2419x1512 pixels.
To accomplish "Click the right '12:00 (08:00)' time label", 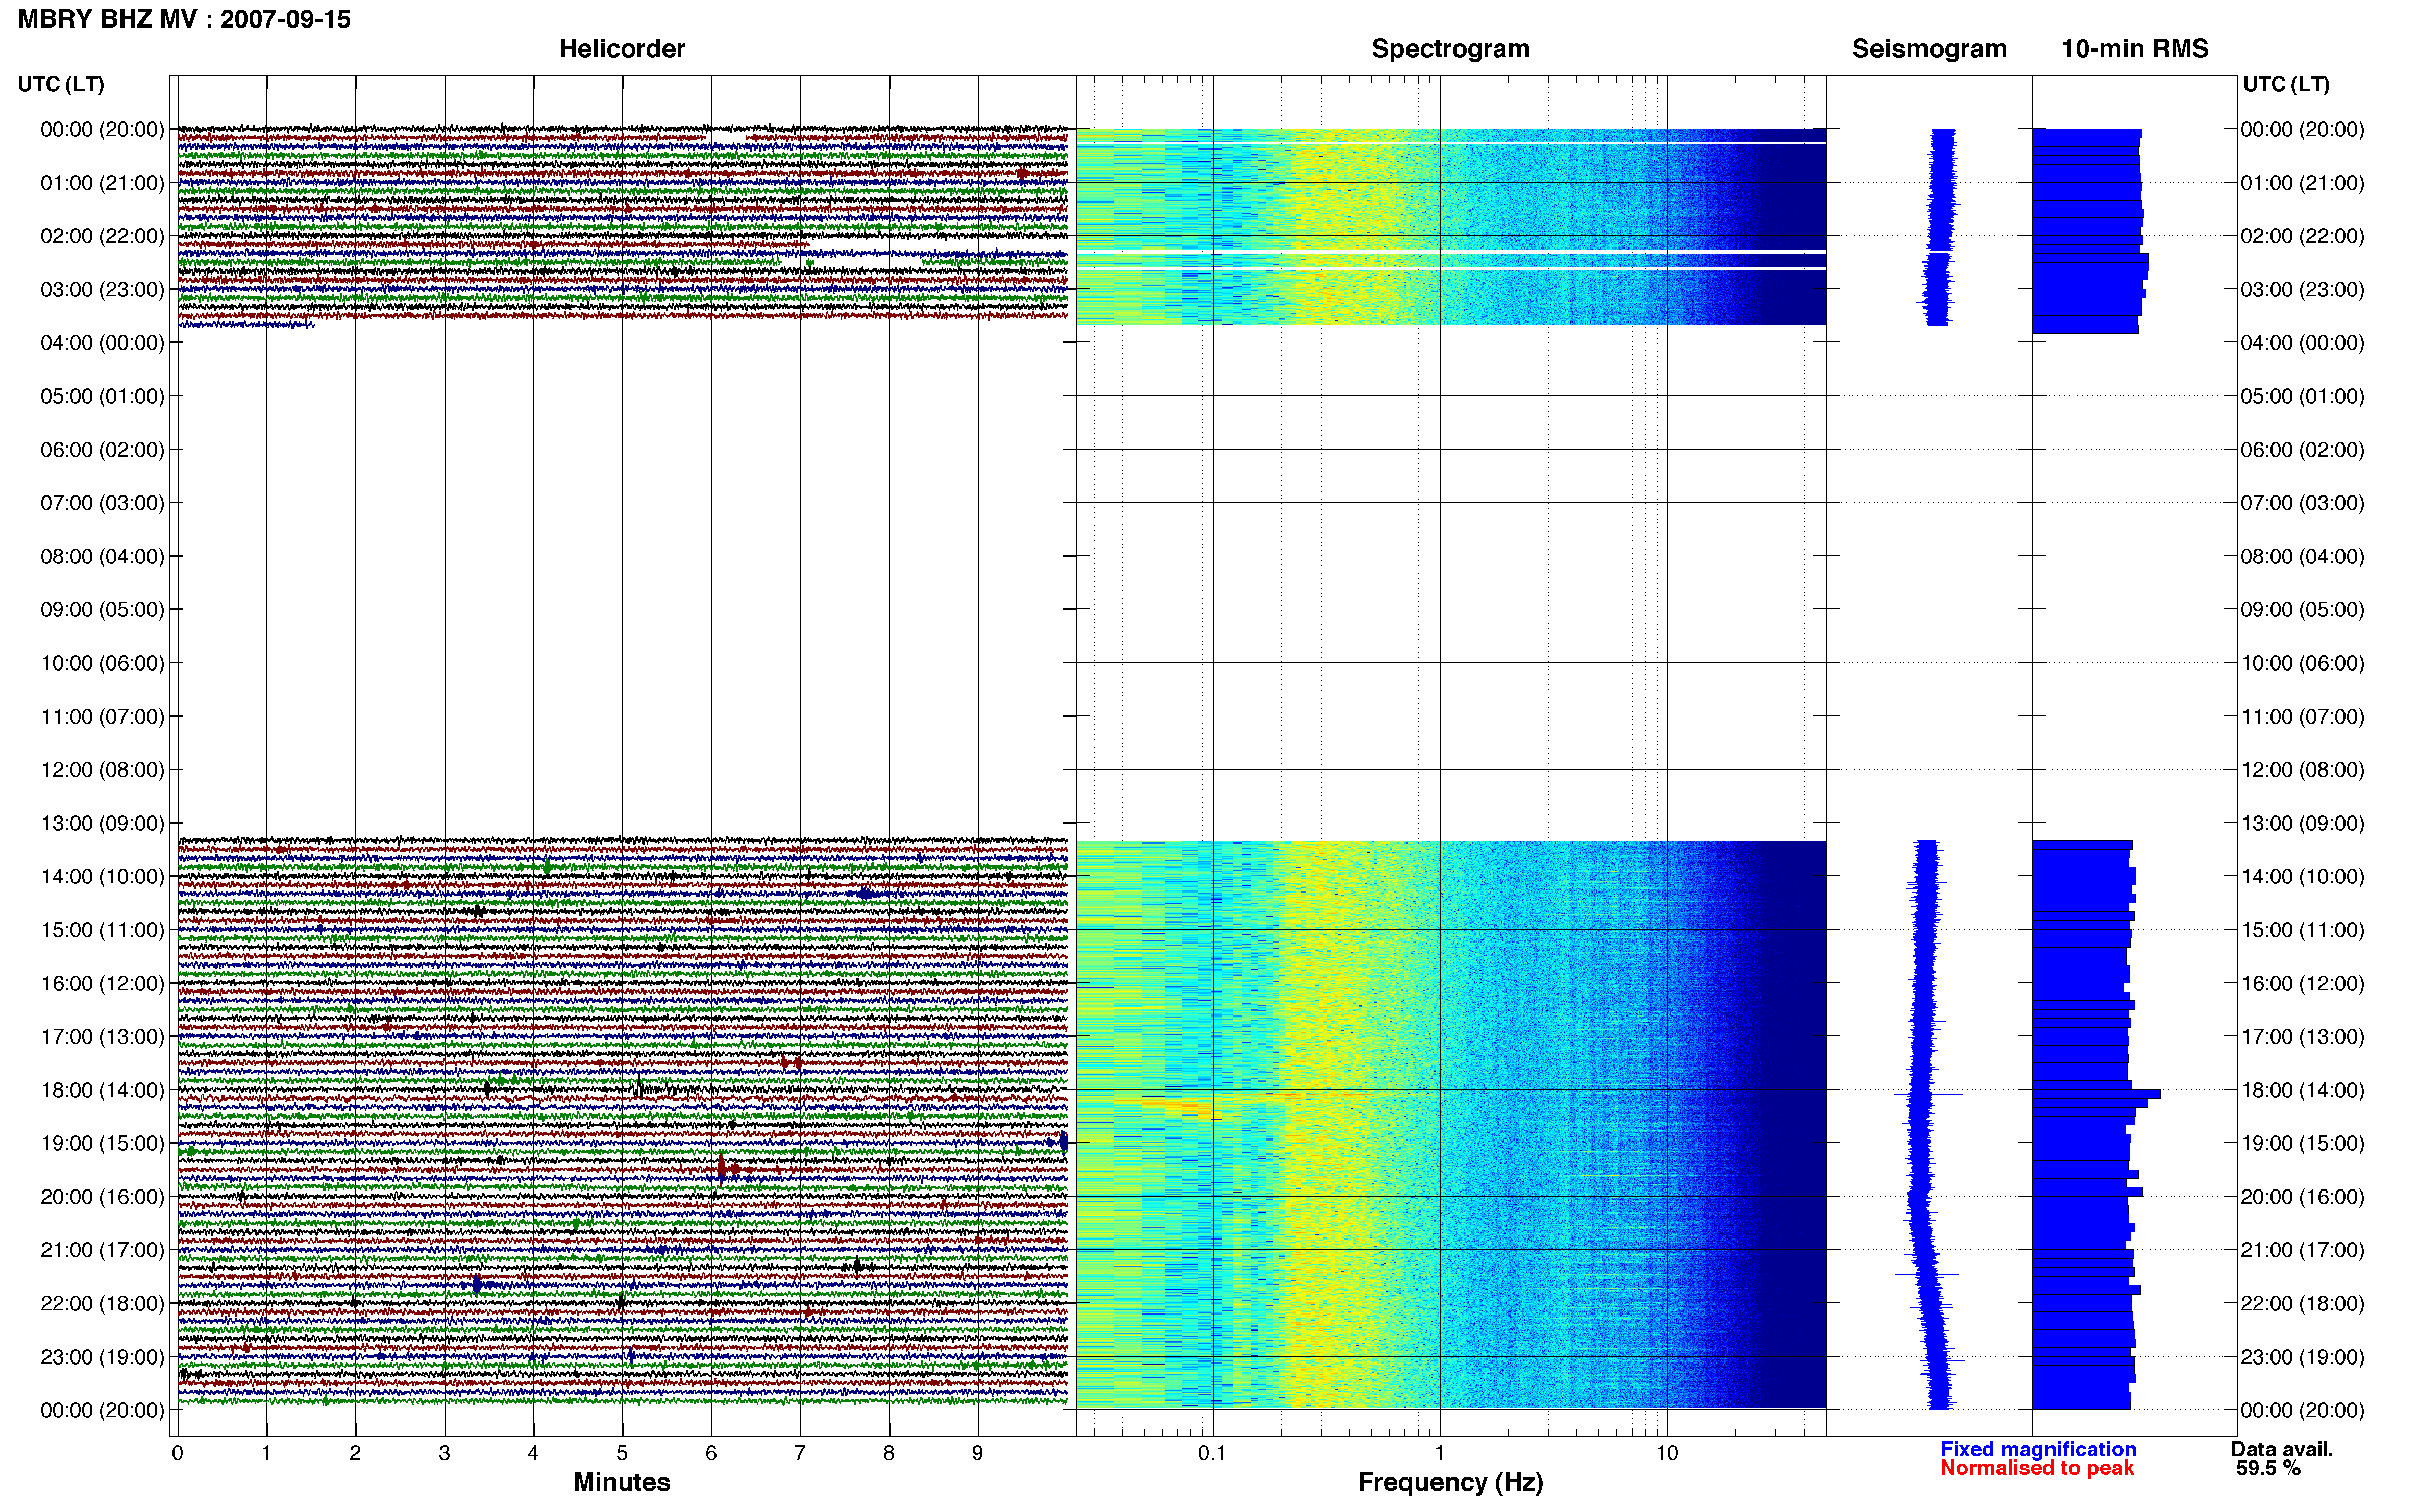I will coord(2302,770).
